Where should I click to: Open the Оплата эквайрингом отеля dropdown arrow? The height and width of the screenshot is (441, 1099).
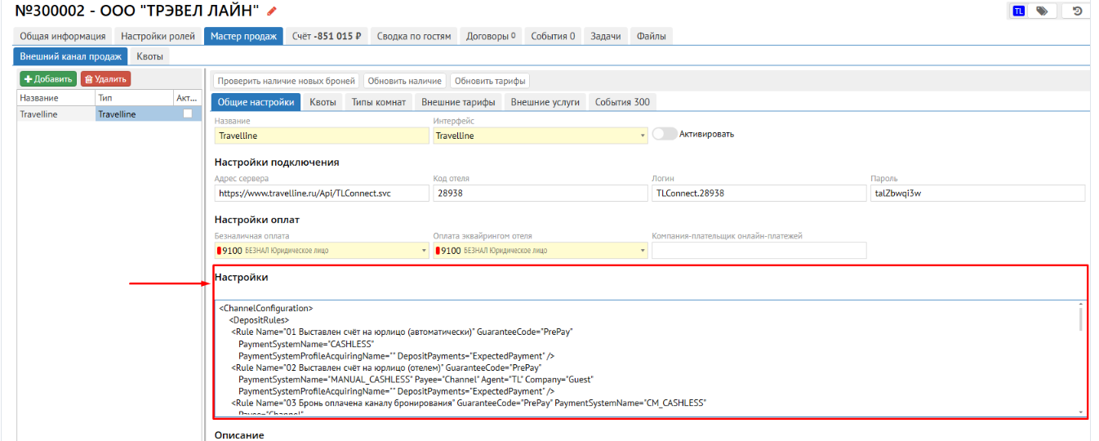pos(643,251)
